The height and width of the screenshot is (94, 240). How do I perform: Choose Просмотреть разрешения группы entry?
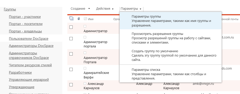(x=171, y=38)
